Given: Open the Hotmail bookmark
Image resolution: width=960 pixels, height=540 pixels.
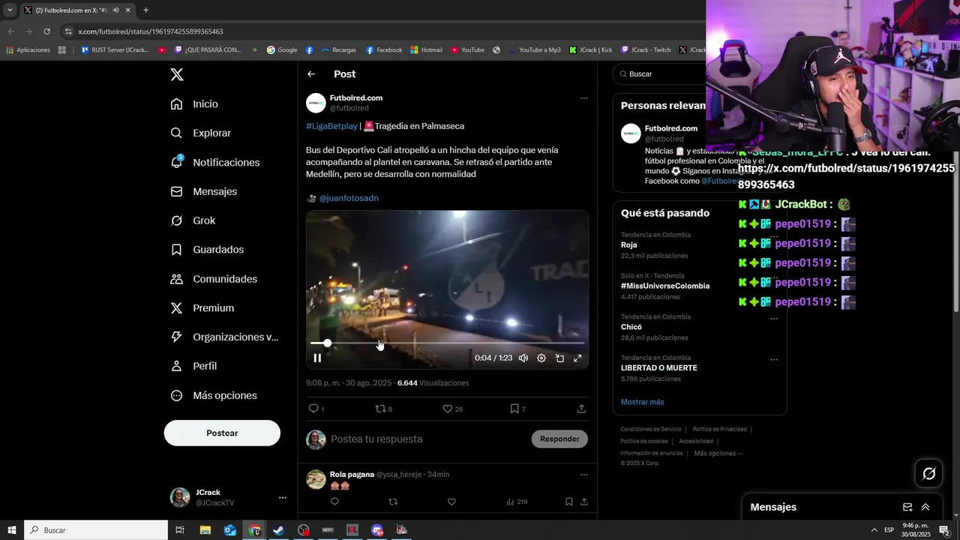Looking at the screenshot, I should 426,50.
